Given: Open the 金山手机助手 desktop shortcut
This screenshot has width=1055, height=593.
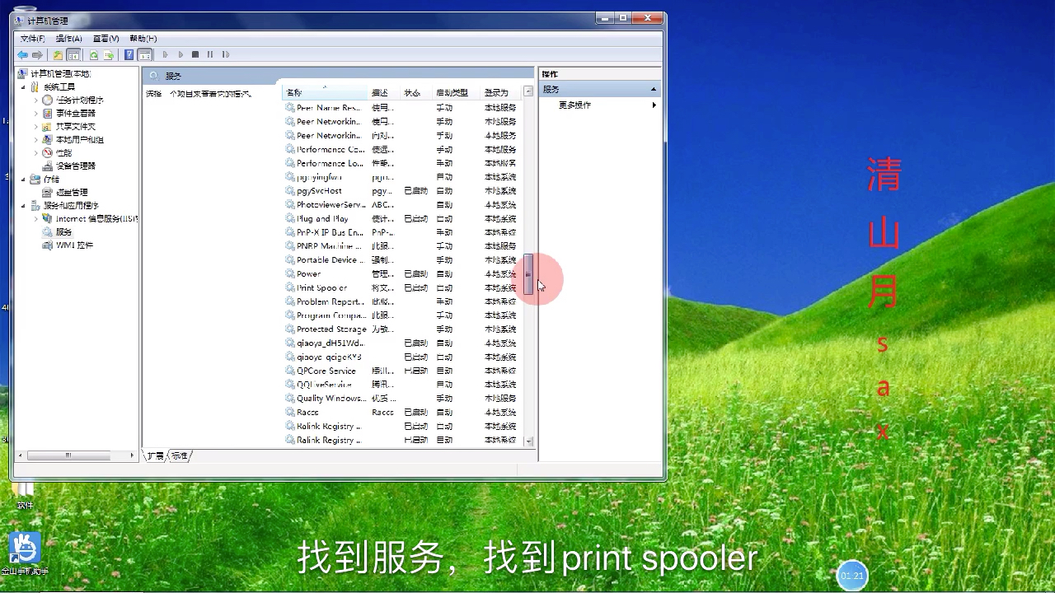Looking at the screenshot, I should coord(25,553).
